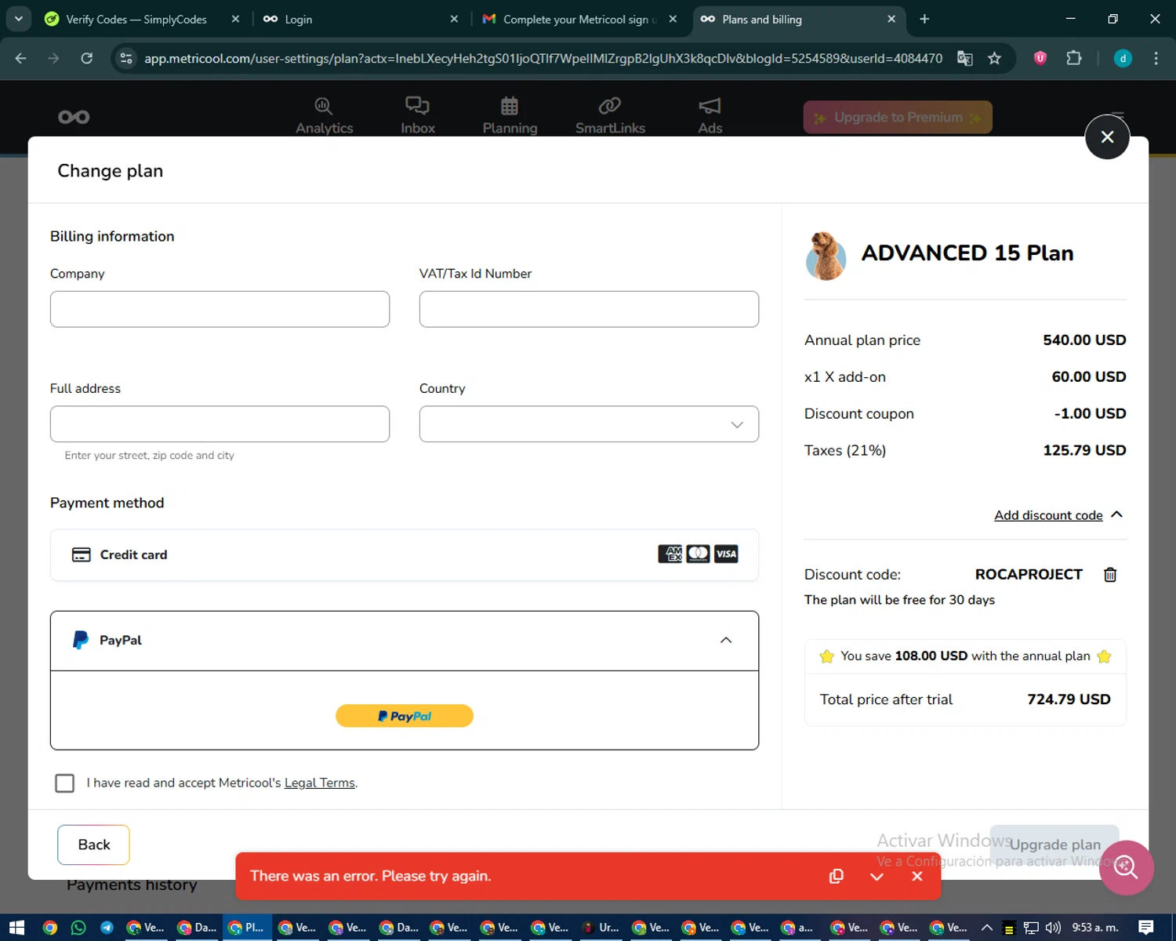Expand the error notification details chevron
Image resolution: width=1176 pixels, height=941 pixels.
(877, 877)
